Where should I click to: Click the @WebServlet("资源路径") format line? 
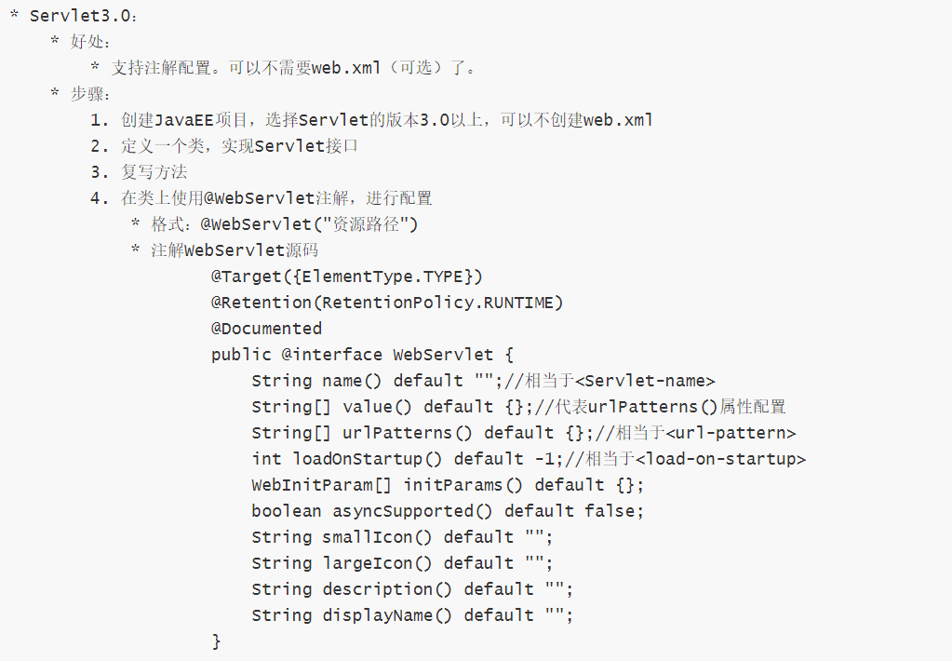point(275,224)
